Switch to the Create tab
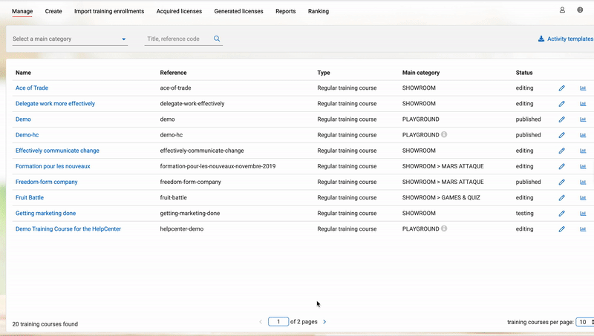Screen dimensions: 594x336 click(53, 11)
